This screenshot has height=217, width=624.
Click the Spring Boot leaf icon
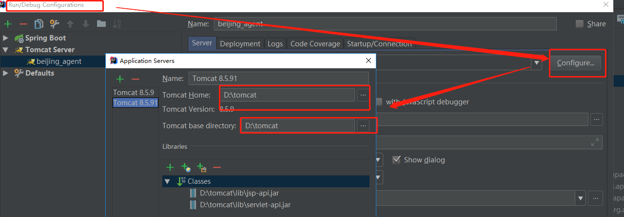pyautogui.click(x=19, y=38)
